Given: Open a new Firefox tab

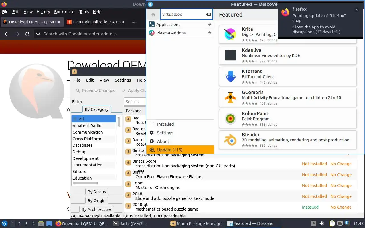Looking at the screenshot, I should point(134,22).
